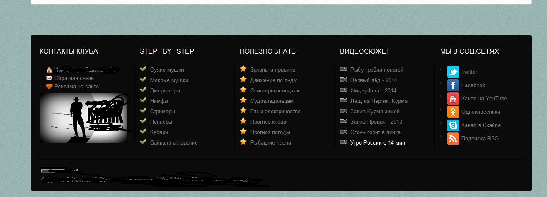Click green checkmark beside Эмерджеры
This screenshot has height=197, width=547.
pos(143,90)
